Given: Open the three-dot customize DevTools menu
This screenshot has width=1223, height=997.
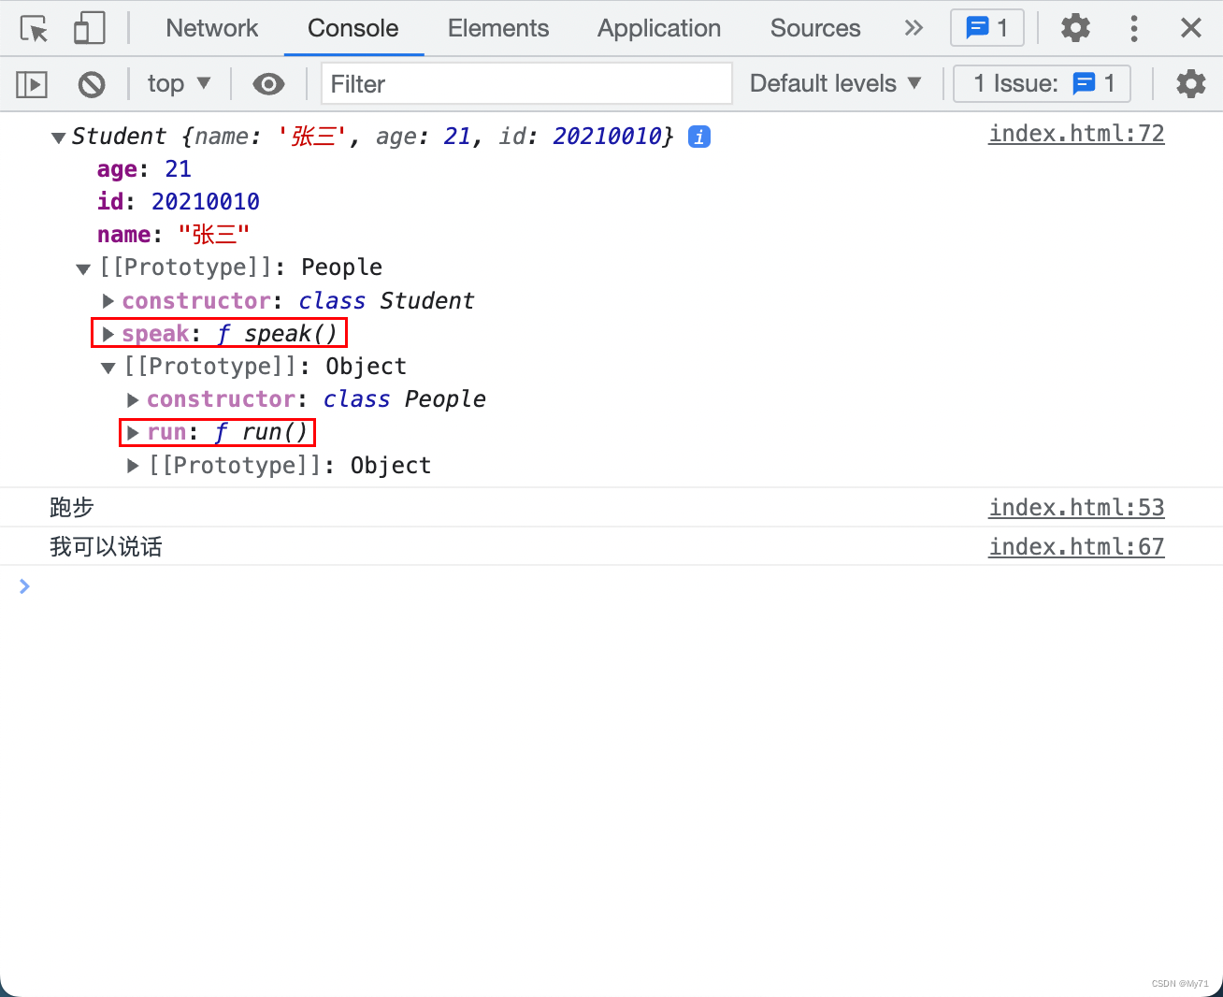Looking at the screenshot, I should click(x=1133, y=28).
